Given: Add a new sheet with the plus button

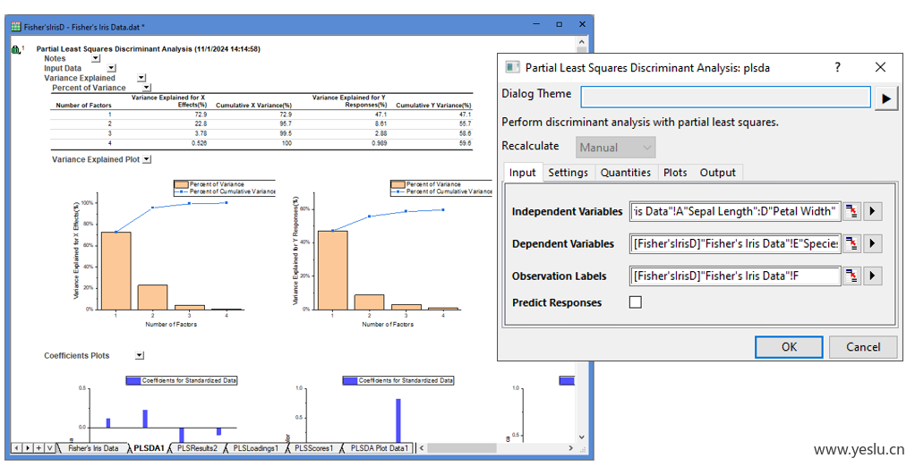Looking at the screenshot, I should (38, 447).
